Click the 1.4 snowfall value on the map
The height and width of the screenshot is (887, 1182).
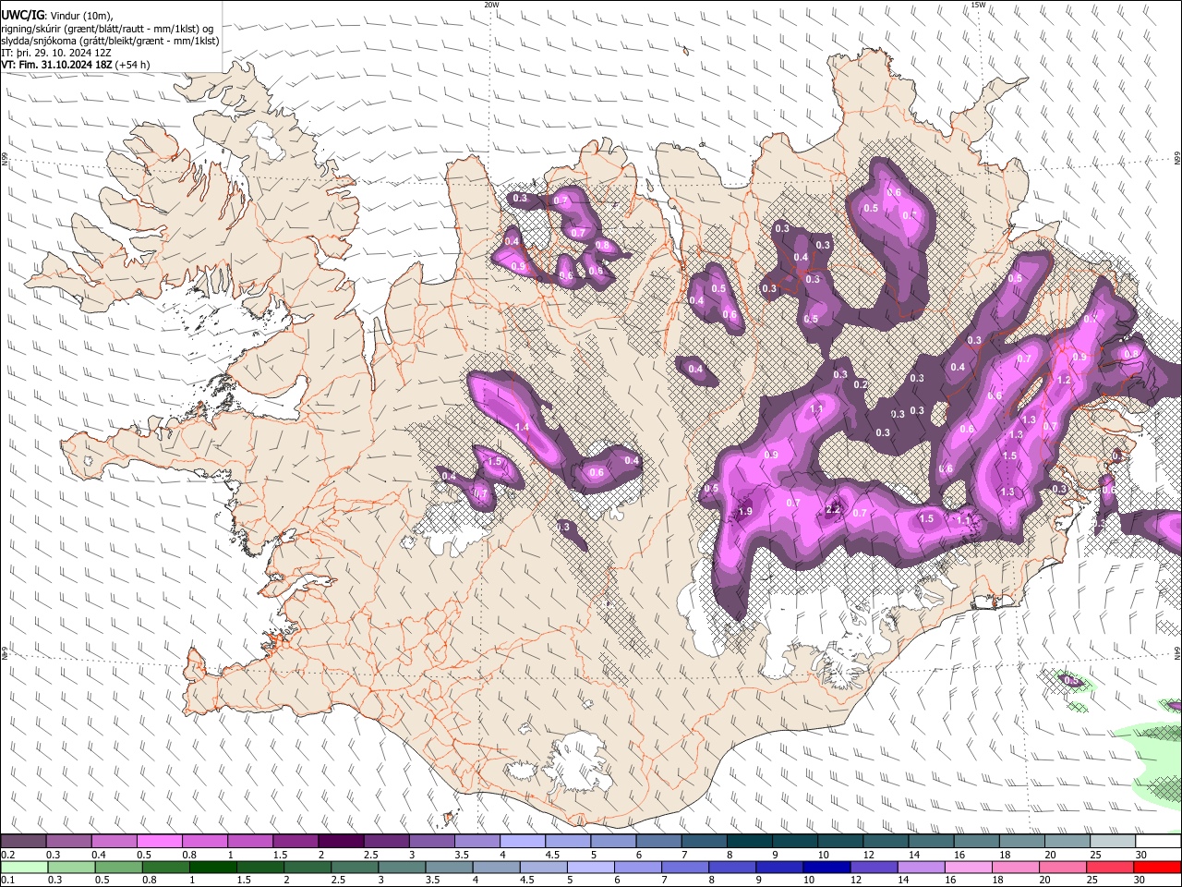523,427
